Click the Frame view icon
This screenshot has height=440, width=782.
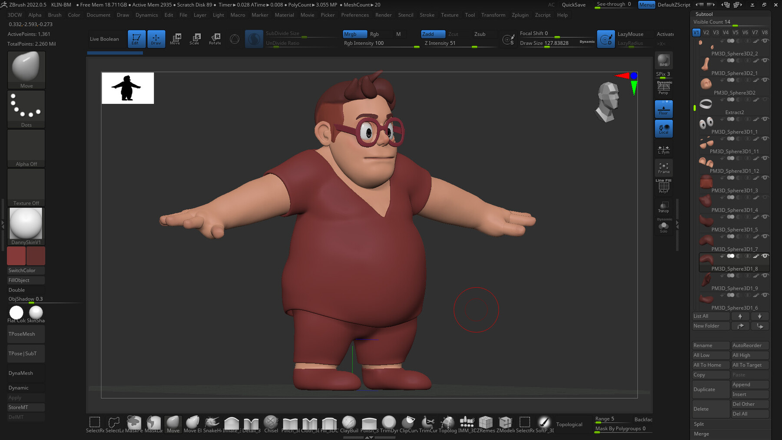pos(663,168)
